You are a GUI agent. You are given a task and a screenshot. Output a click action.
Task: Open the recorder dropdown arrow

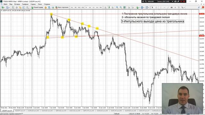pos(173,1)
